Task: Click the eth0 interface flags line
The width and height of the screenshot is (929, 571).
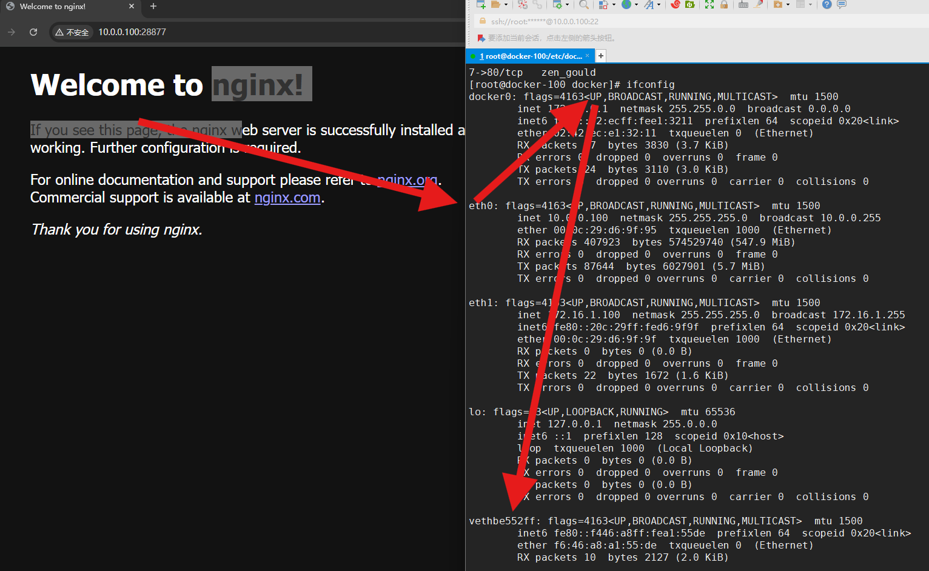Action: (x=645, y=206)
